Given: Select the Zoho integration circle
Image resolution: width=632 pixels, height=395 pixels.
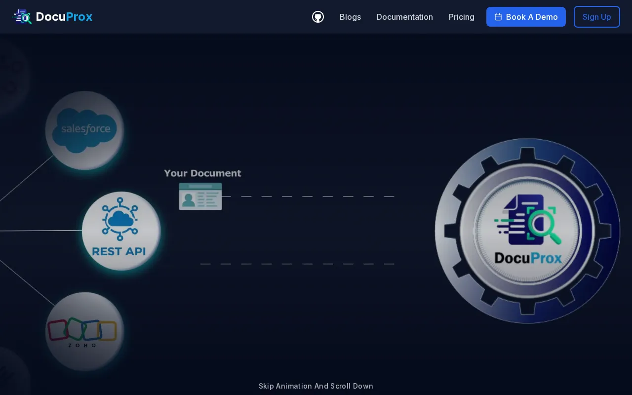Looking at the screenshot, I should [84, 331].
